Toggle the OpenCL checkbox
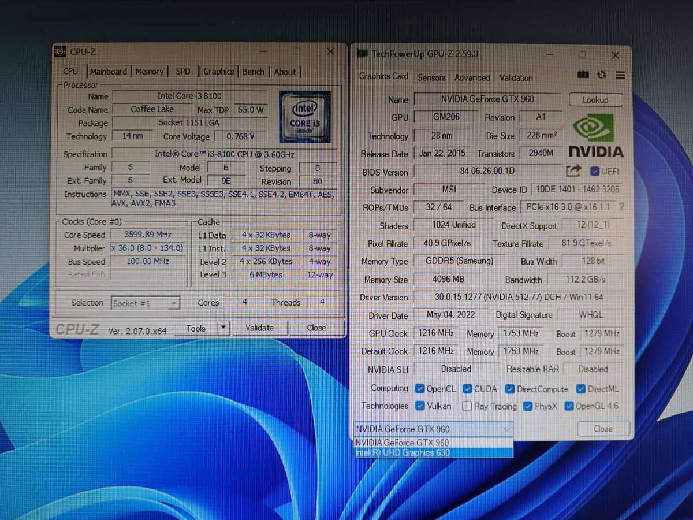The height and width of the screenshot is (520, 693). (420, 389)
